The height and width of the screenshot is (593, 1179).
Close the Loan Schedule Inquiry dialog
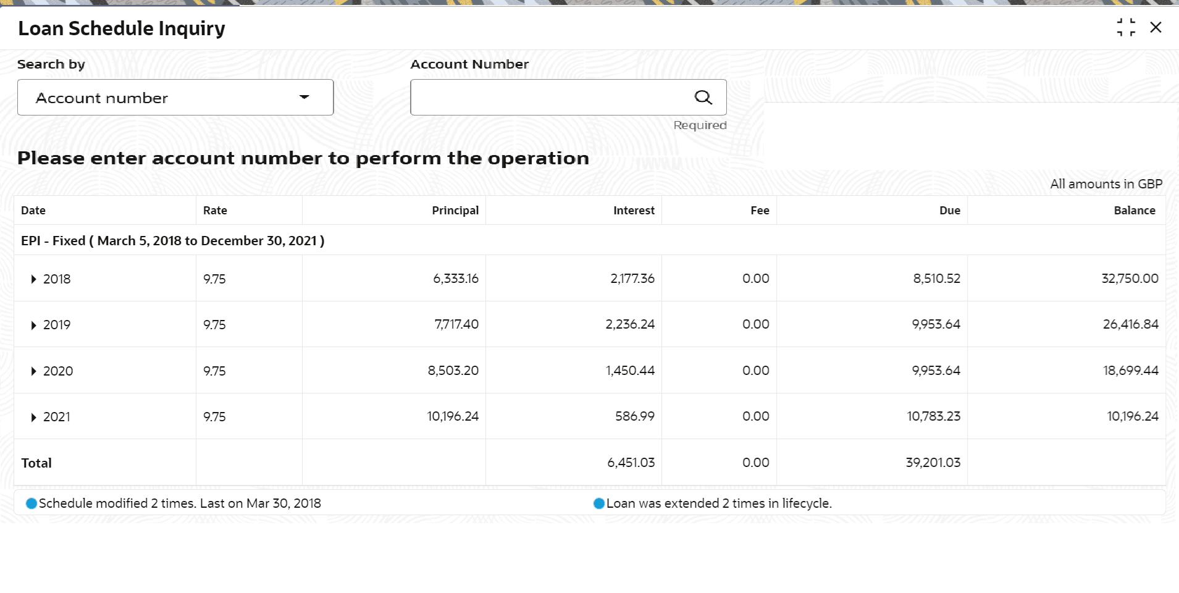(x=1156, y=27)
